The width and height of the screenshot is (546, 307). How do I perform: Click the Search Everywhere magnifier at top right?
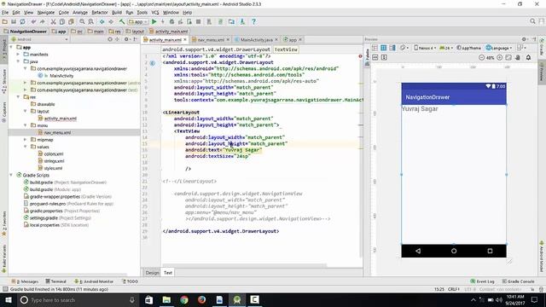[532, 21]
